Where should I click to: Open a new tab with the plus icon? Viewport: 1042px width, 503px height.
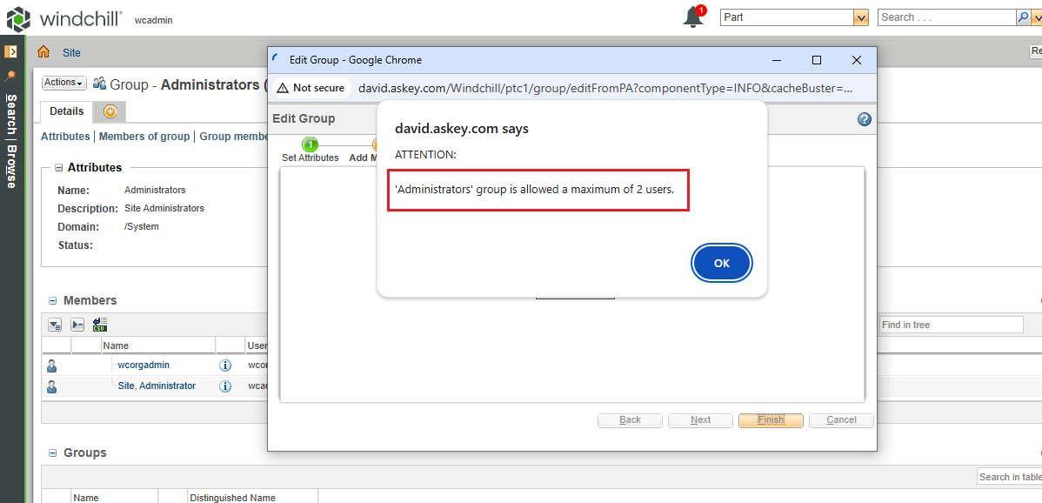tap(111, 111)
